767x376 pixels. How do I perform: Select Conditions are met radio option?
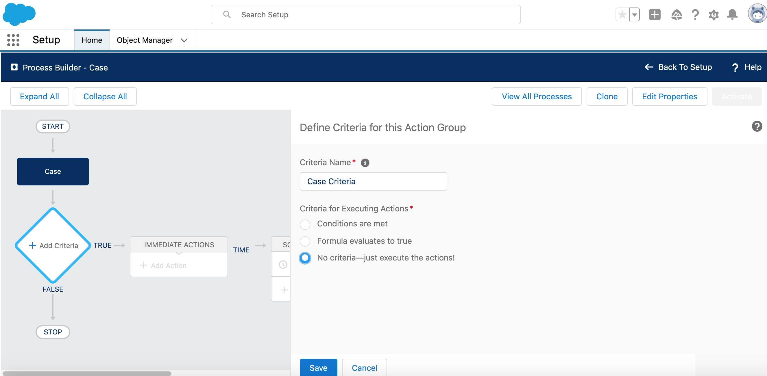(x=305, y=224)
